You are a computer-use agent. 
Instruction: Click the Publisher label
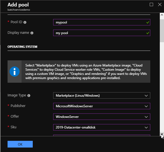[18, 106]
